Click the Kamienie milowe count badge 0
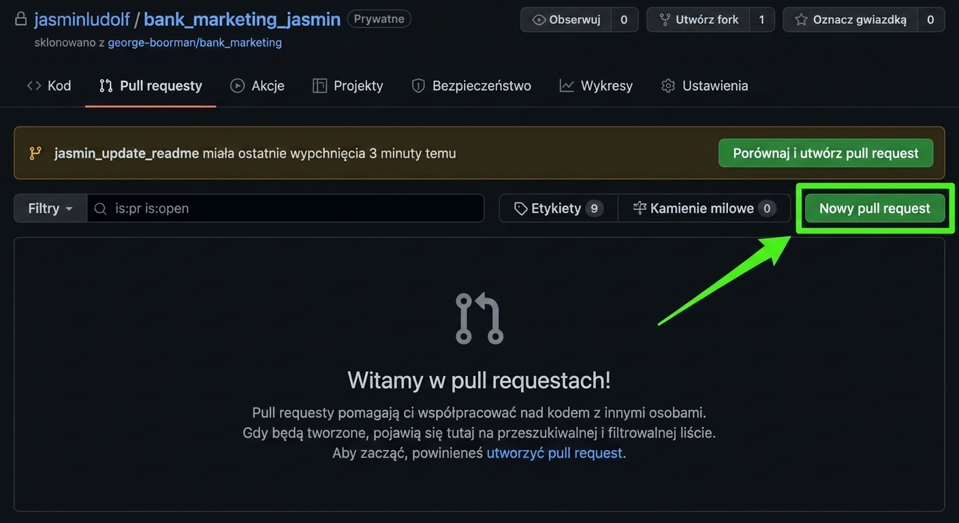 point(767,208)
